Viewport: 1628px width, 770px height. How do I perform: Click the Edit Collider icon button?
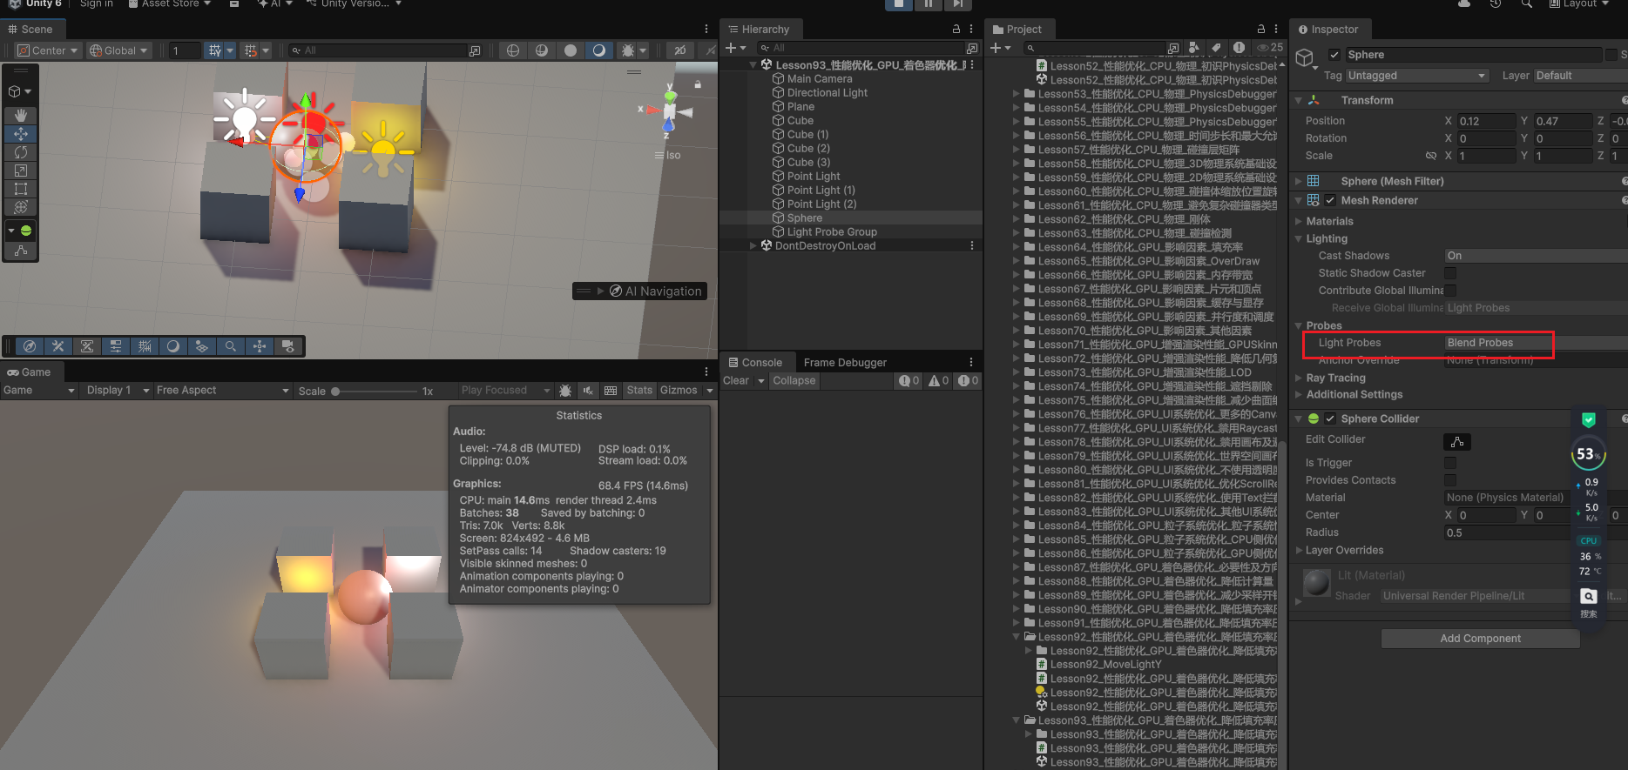1456,441
